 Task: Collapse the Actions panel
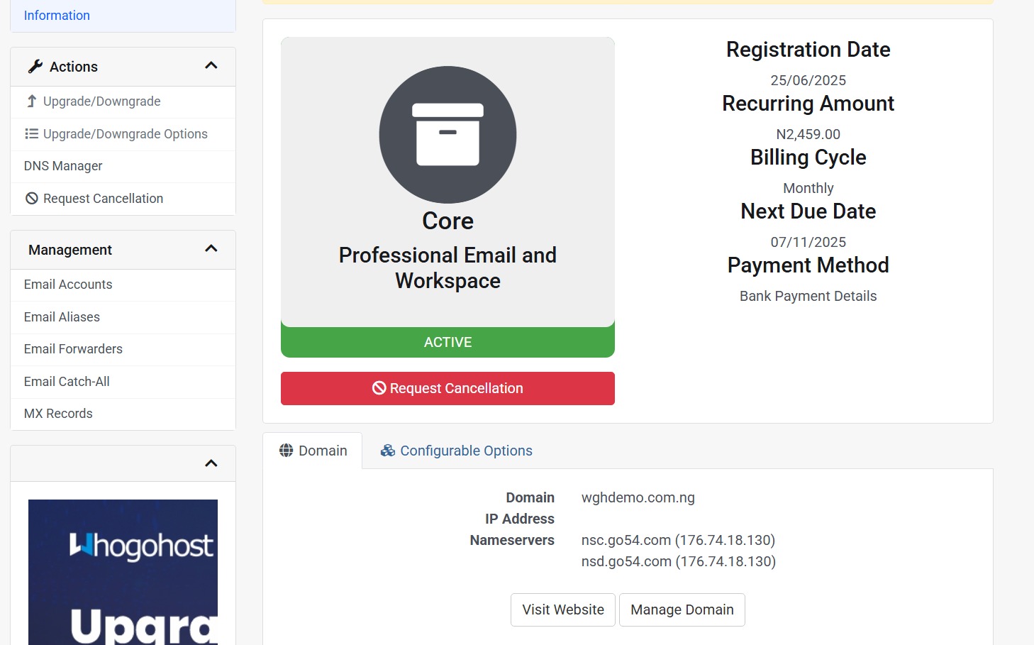point(211,66)
